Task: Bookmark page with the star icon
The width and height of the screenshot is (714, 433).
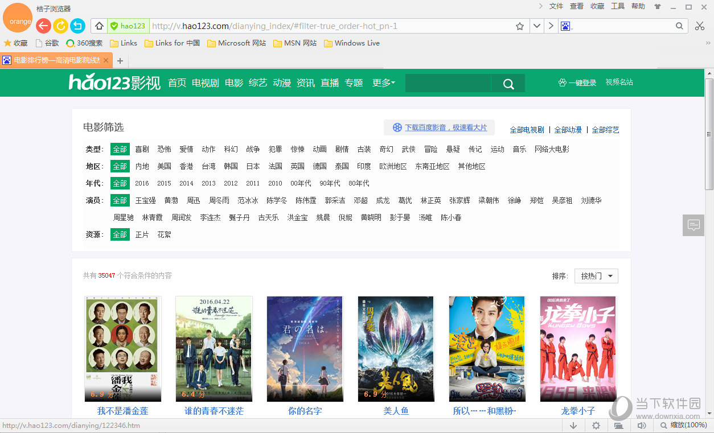Action: (519, 26)
